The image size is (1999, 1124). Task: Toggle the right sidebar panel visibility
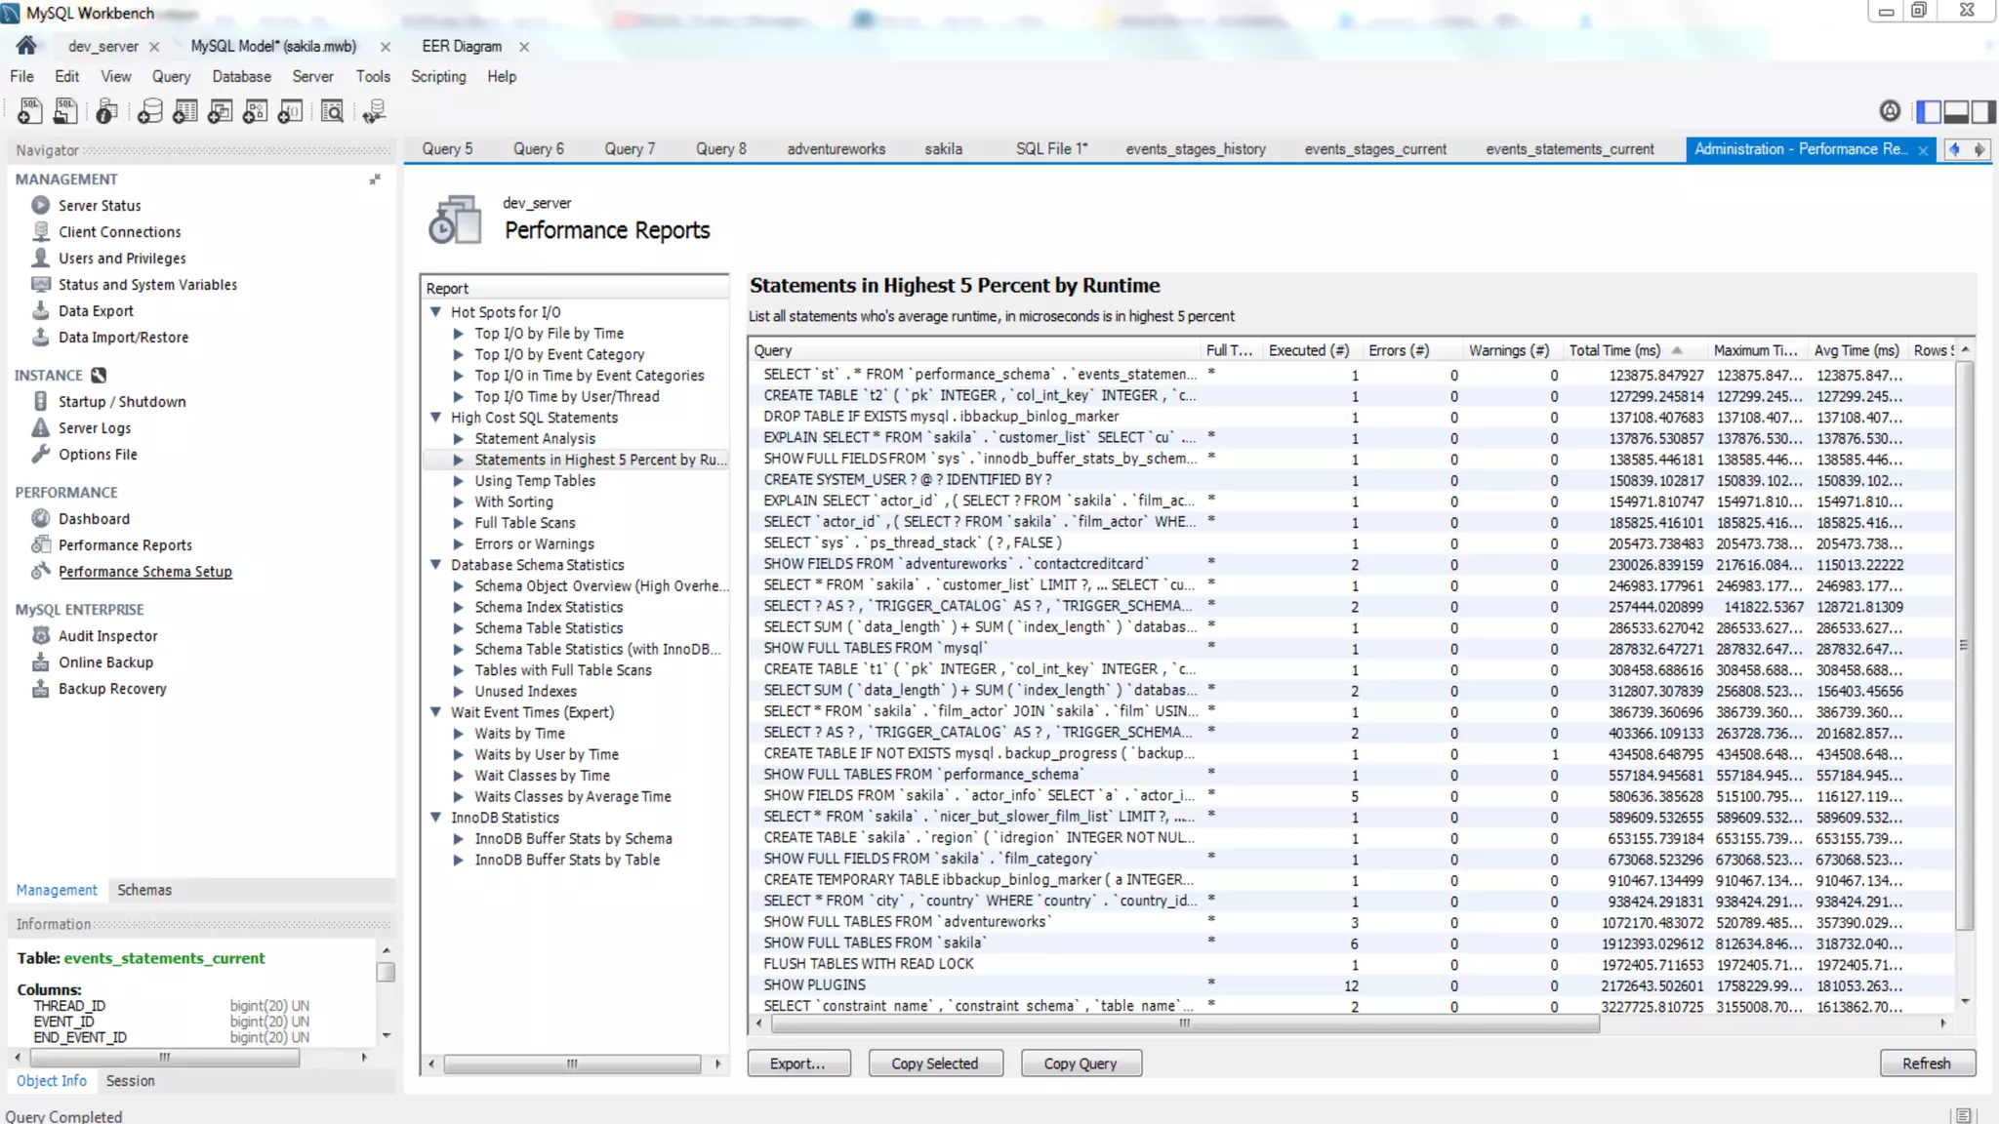1983,111
